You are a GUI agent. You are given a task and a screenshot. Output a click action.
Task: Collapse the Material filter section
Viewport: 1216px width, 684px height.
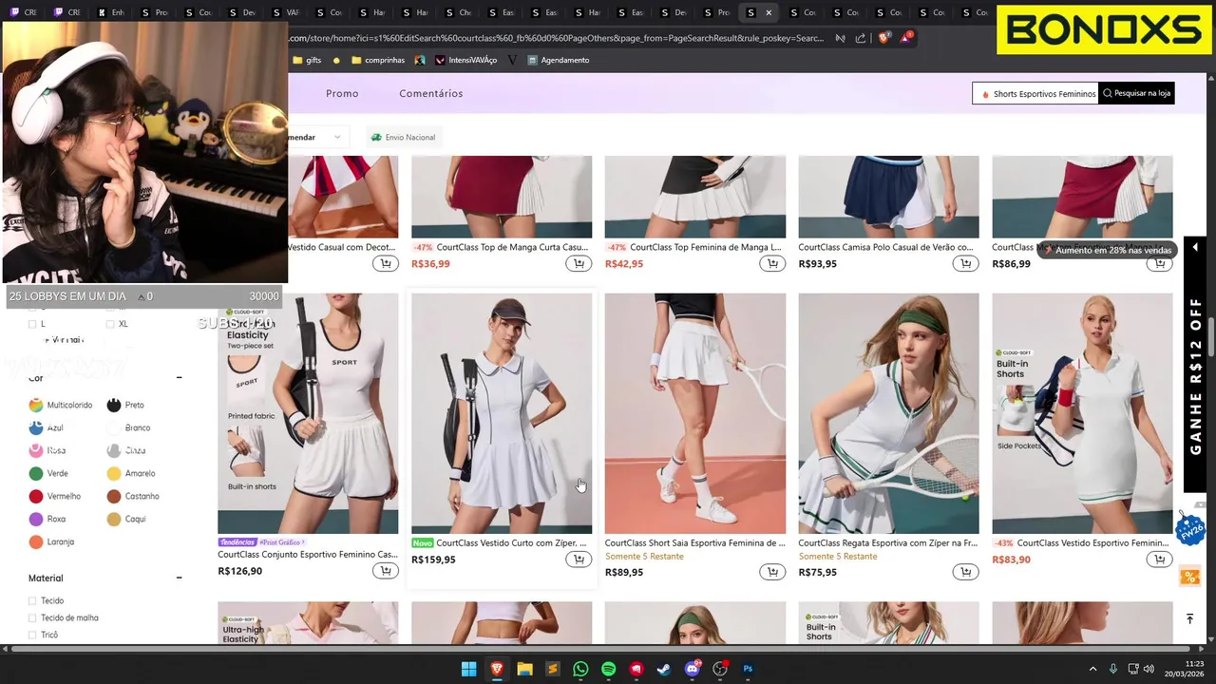179,578
